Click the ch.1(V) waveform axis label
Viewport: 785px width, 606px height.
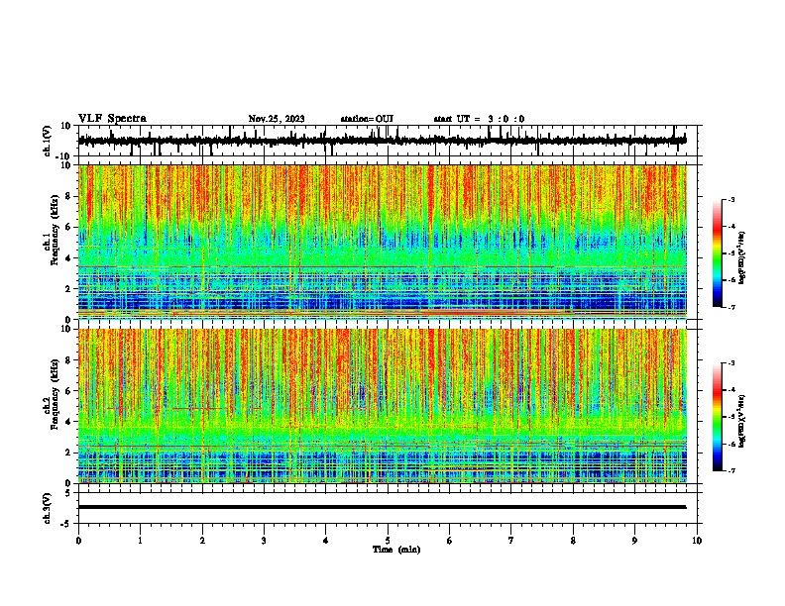47,141
